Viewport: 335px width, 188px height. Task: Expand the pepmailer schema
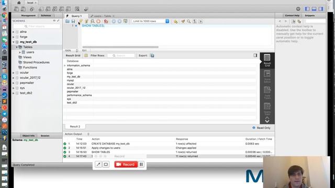tap(14, 83)
